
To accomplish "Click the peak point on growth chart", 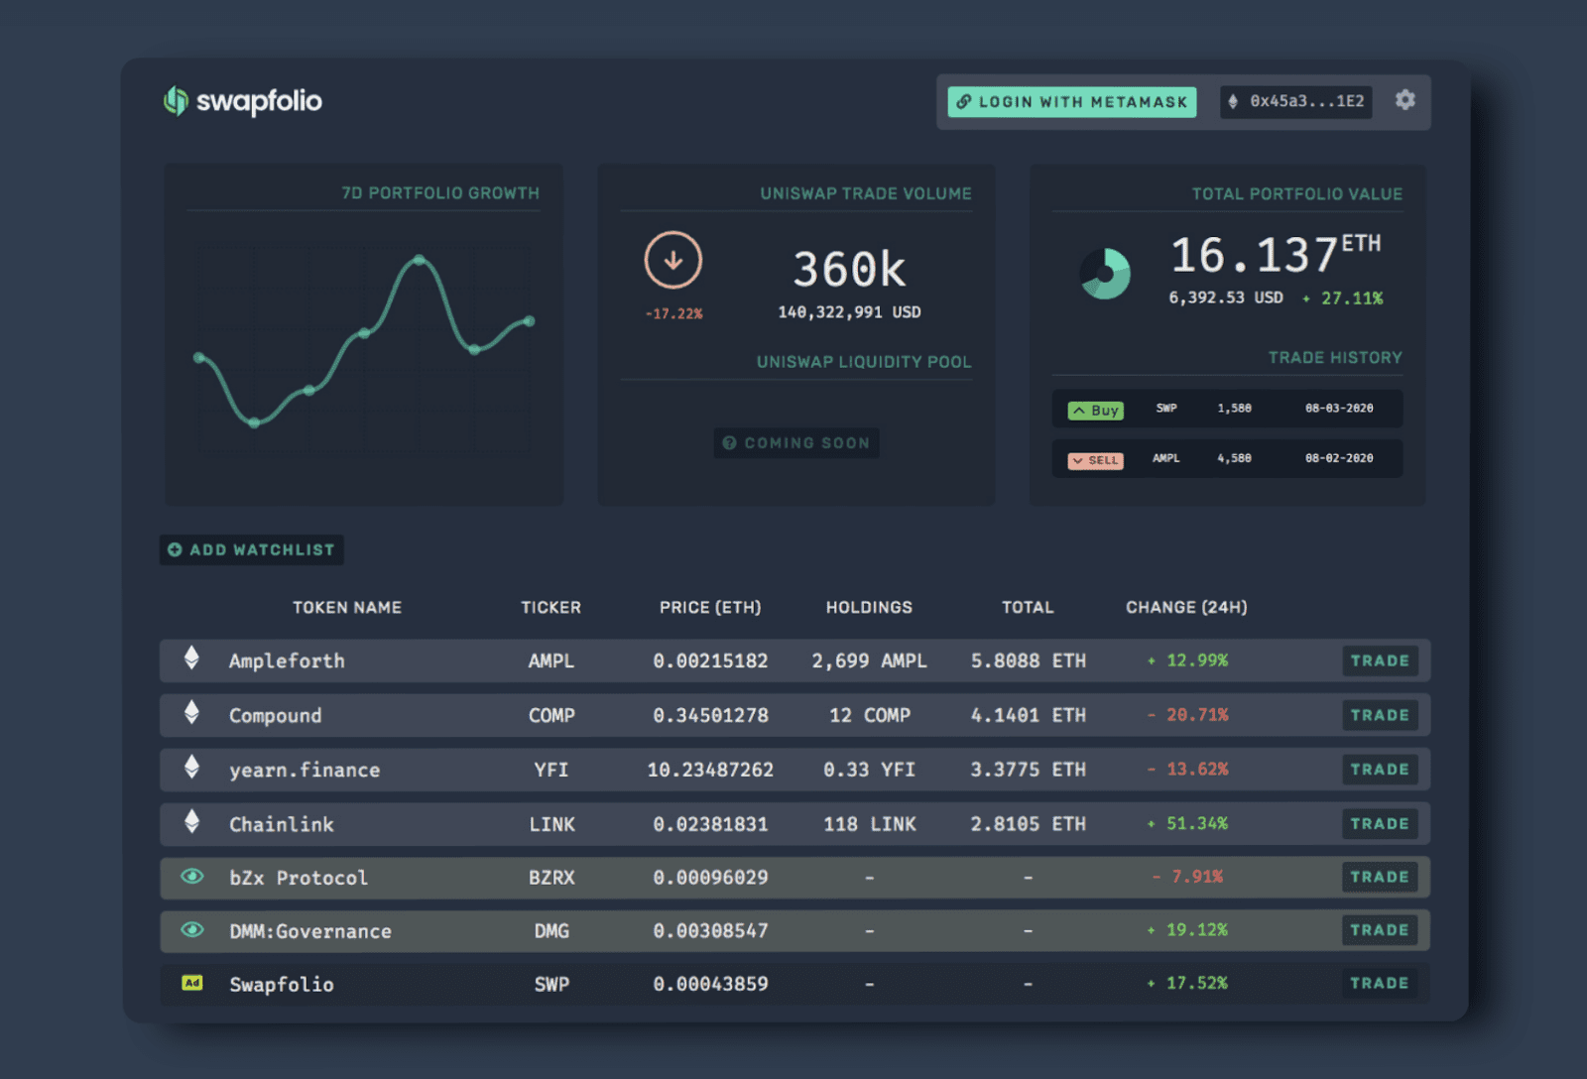I will click(420, 260).
